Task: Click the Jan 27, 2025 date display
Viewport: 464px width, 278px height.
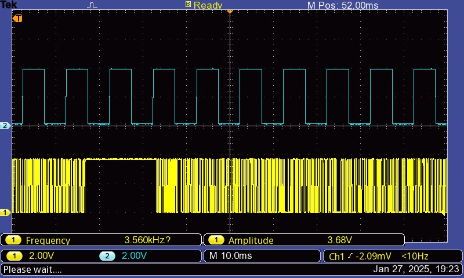Action: click(x=416, y=269)
